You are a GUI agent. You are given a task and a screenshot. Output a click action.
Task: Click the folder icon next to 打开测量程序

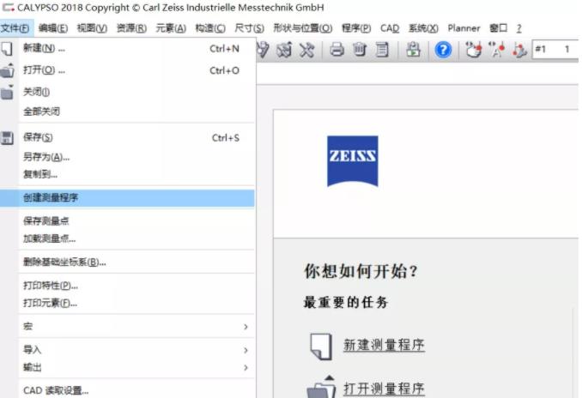(x=321, y=387)
